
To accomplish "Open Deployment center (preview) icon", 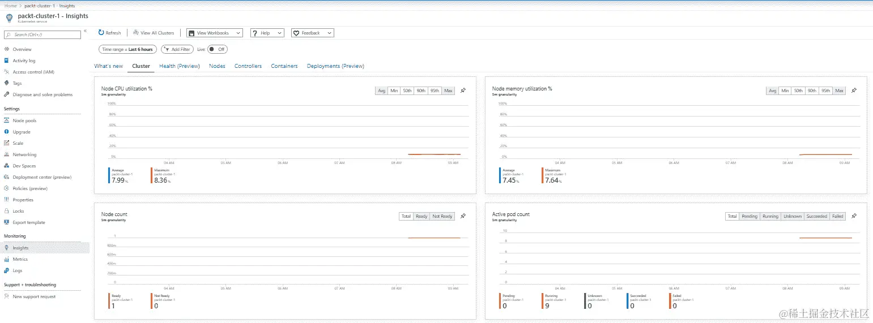I will (6, 177).
